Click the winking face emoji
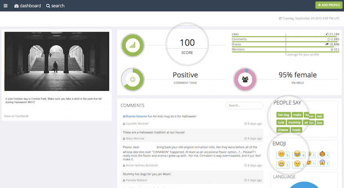344x188 pixels. (297, 164)
